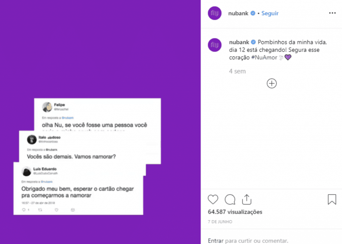Load more comments with plus circle
This screenshot has height=244, width=342.
click(272, 83)
